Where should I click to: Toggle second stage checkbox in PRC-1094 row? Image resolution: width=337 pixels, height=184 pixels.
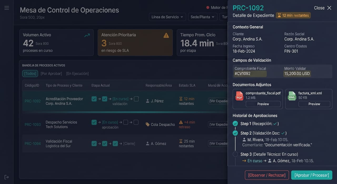[x=105, y=143]
